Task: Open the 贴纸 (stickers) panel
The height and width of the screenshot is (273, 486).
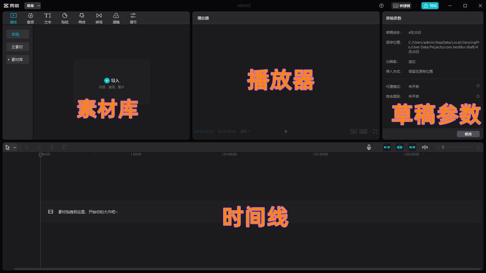Action: pyautogui.click(x=64, y=18)
